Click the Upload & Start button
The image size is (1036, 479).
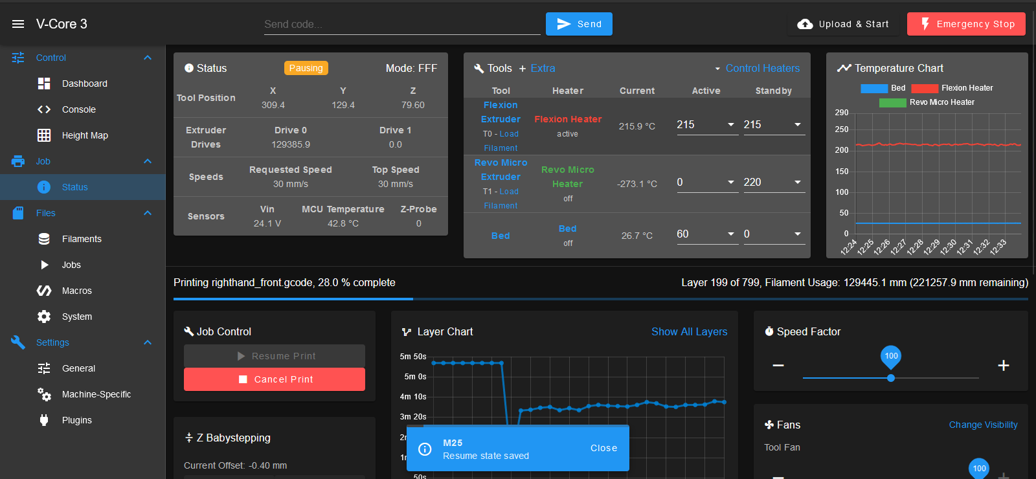point(843,24)
